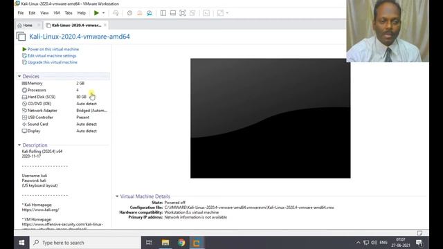
Task: Open Task View on the taskbar
Action: pyautogui.click(x=149, y=243)
